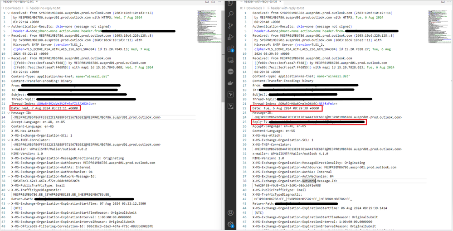Screen dimensions: 453x231
Task: Open the Run and Debug view
Action: click(x=230, y=37)
